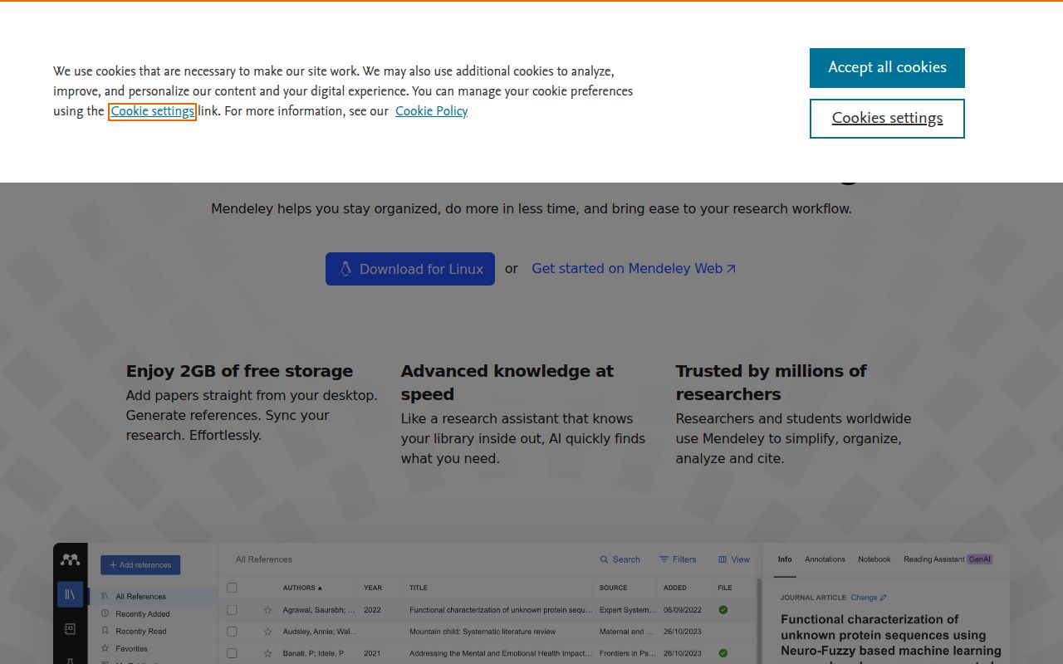
Task: Click the FILE column header
Action: (725, 588)
